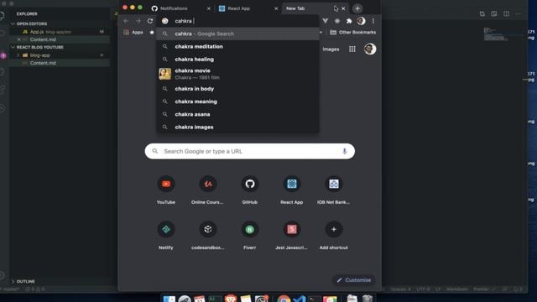Click the VS Code icon in the Dock
Viewport: 537px width, 302px height.
click(x=299, y=299)
